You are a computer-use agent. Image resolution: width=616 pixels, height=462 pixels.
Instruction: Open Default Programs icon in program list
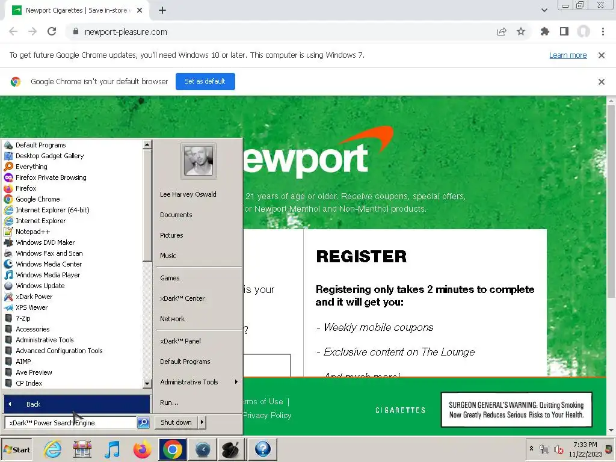pyautogui.click(x=8, y=145)
